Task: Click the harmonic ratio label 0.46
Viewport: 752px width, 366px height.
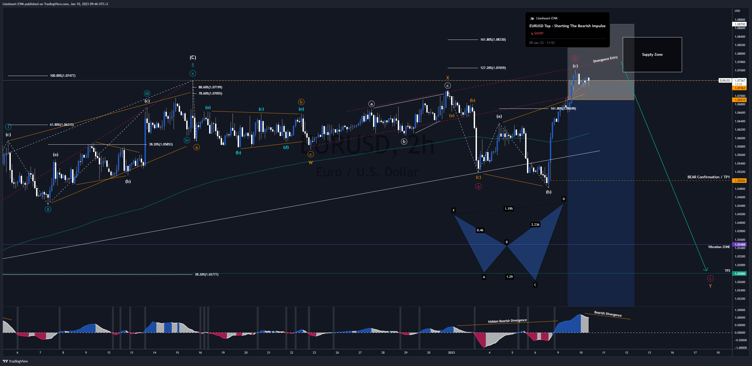Action: [480, 230]
